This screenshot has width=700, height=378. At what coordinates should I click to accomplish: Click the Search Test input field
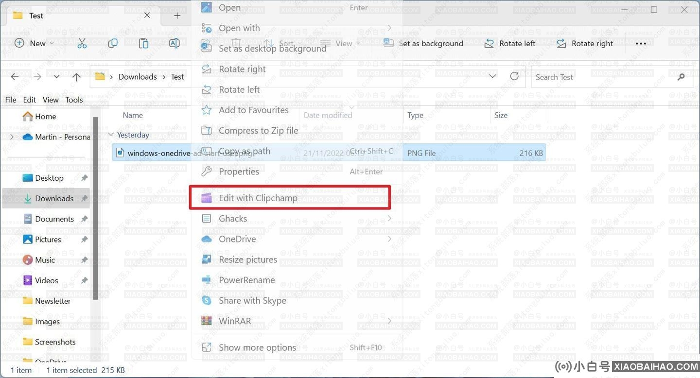[x=612, y=77]
